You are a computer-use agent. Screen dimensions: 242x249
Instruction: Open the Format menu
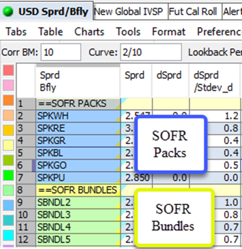[x=169, y=32]
